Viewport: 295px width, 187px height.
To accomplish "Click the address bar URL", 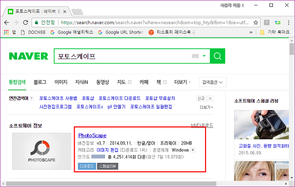I will 155,23.
